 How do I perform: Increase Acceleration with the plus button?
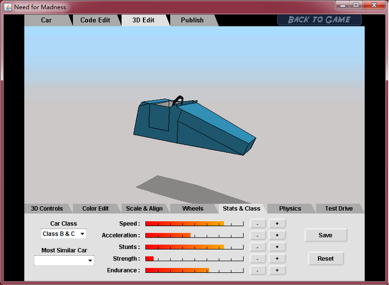277,235
